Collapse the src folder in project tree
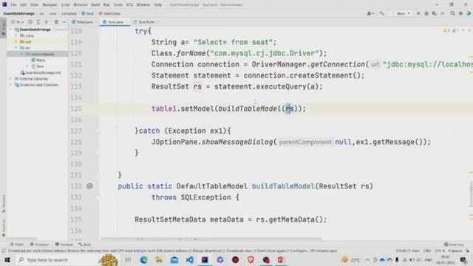Screen dimensions: 473x266 pyautogui.click(x=16, y=48)
